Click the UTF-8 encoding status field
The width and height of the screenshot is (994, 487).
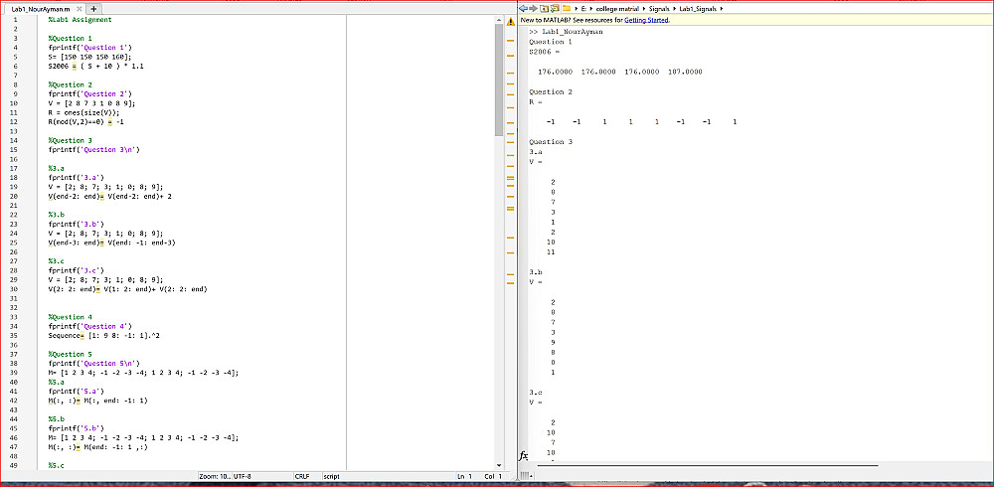point(244,476)
